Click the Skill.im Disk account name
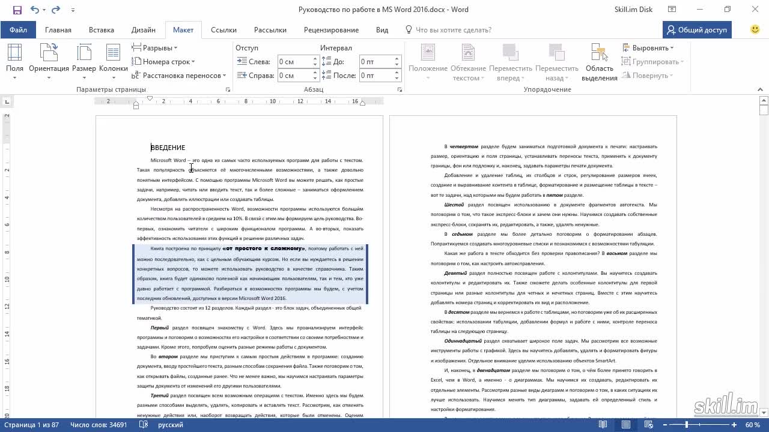Image resolution: width=769 pixels, height=432 pixels. pyautogui.click(x=634, y=10)
